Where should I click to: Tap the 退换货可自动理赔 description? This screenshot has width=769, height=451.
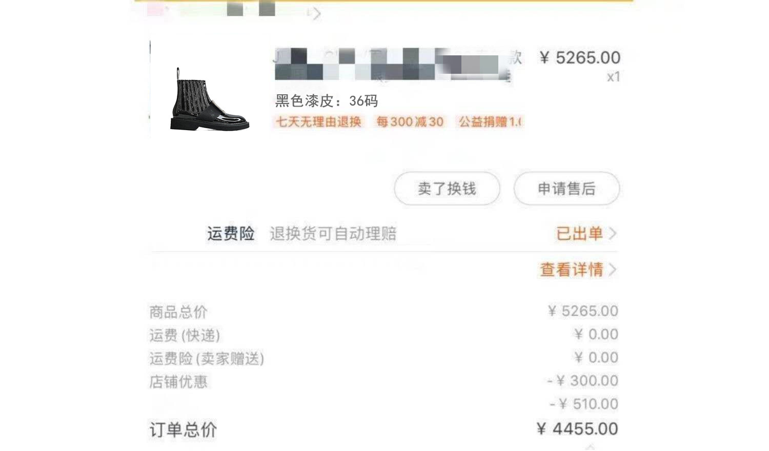pos(333,234)
